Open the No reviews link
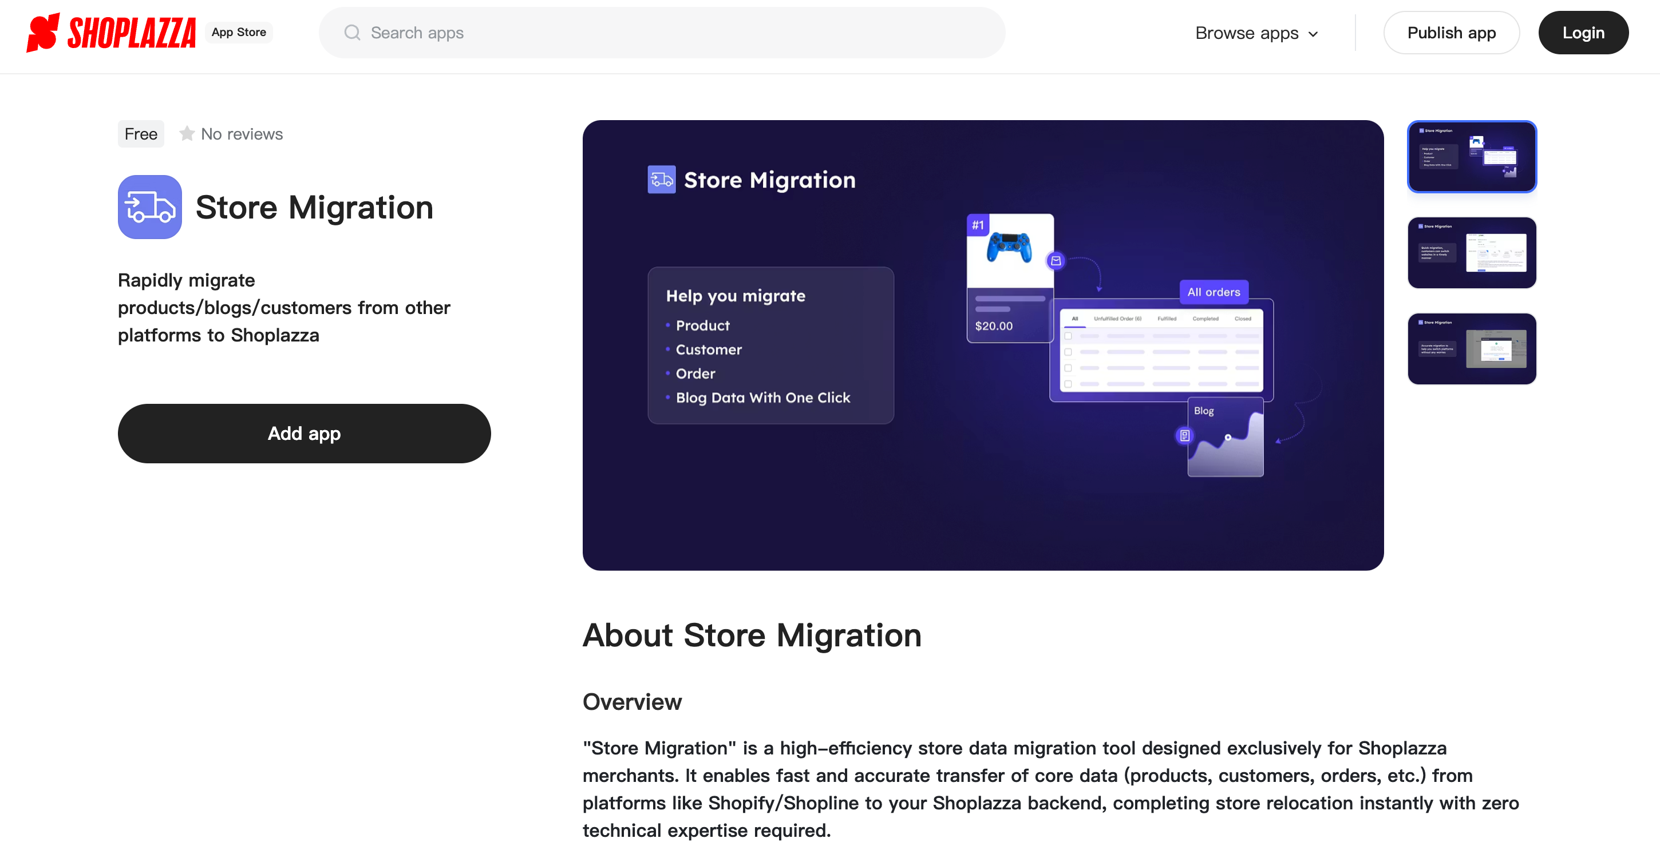 [x=242, y=134]
